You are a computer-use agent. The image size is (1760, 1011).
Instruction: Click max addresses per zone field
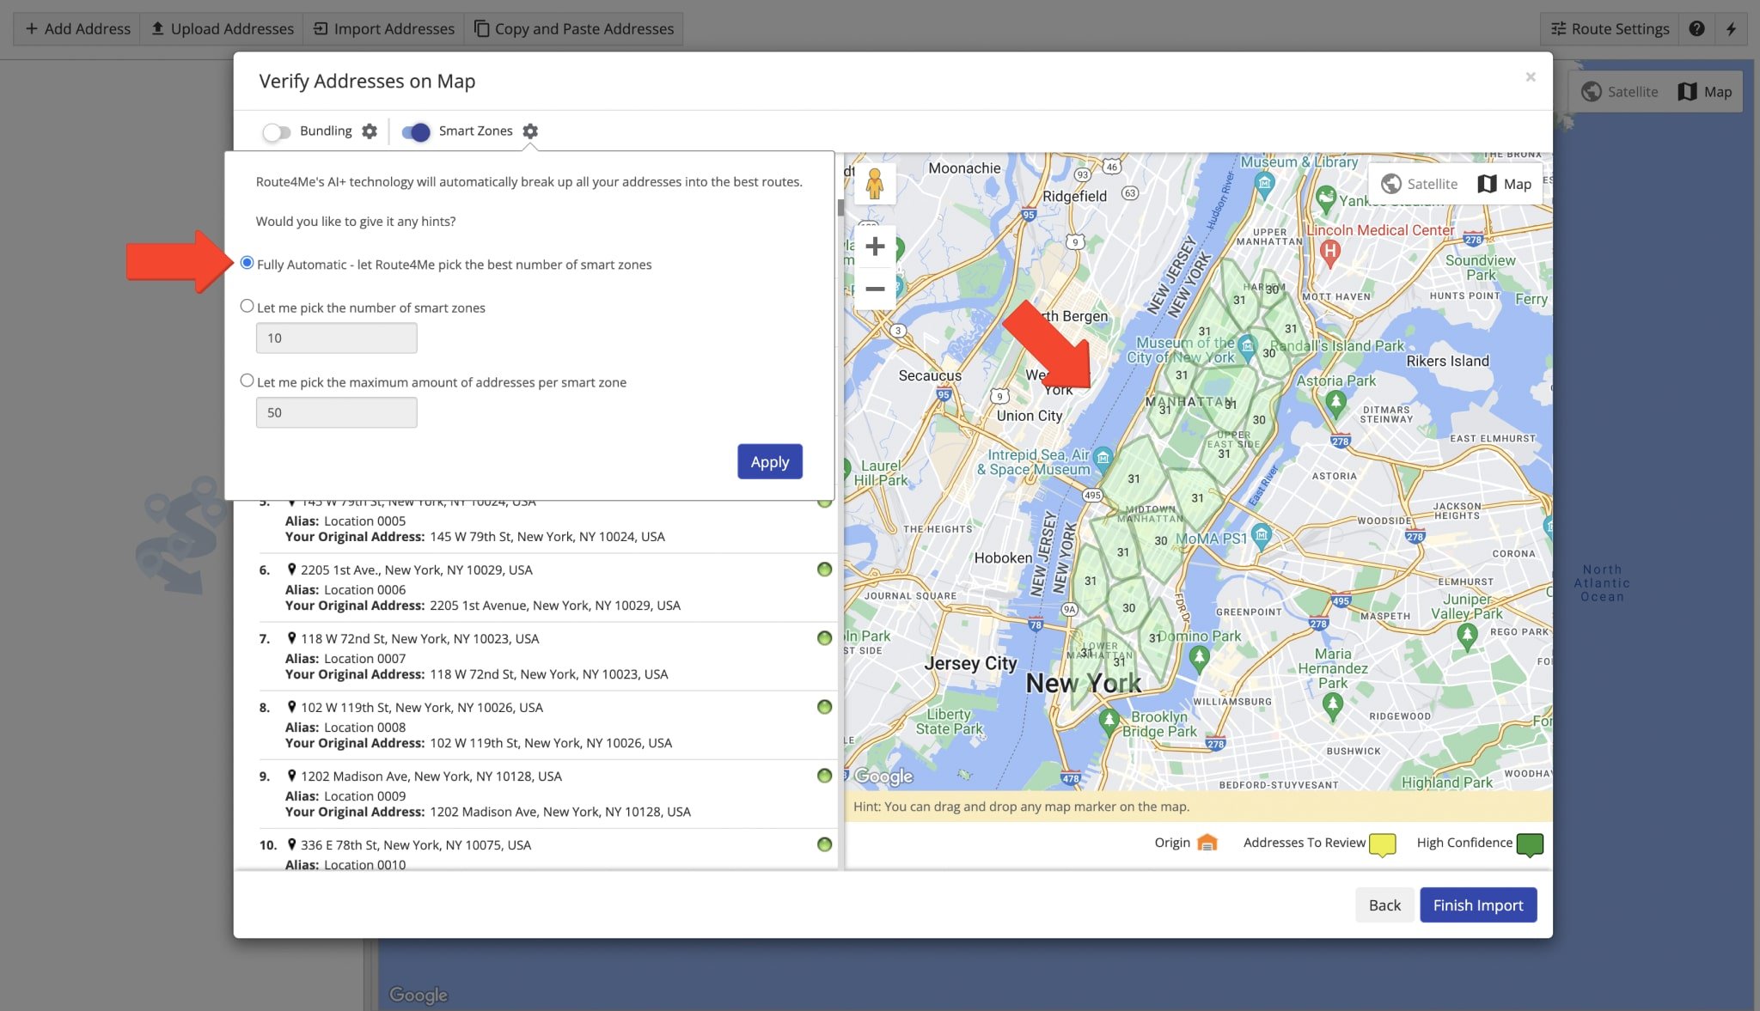pos(336,412)
